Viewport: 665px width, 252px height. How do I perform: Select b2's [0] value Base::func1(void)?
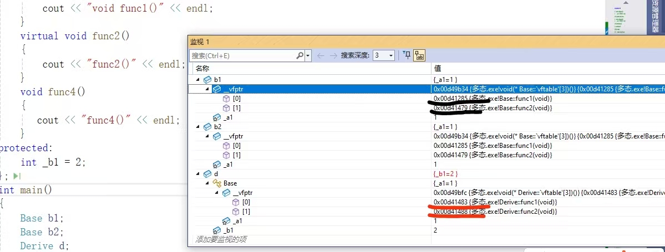click(x=493, y=146)
